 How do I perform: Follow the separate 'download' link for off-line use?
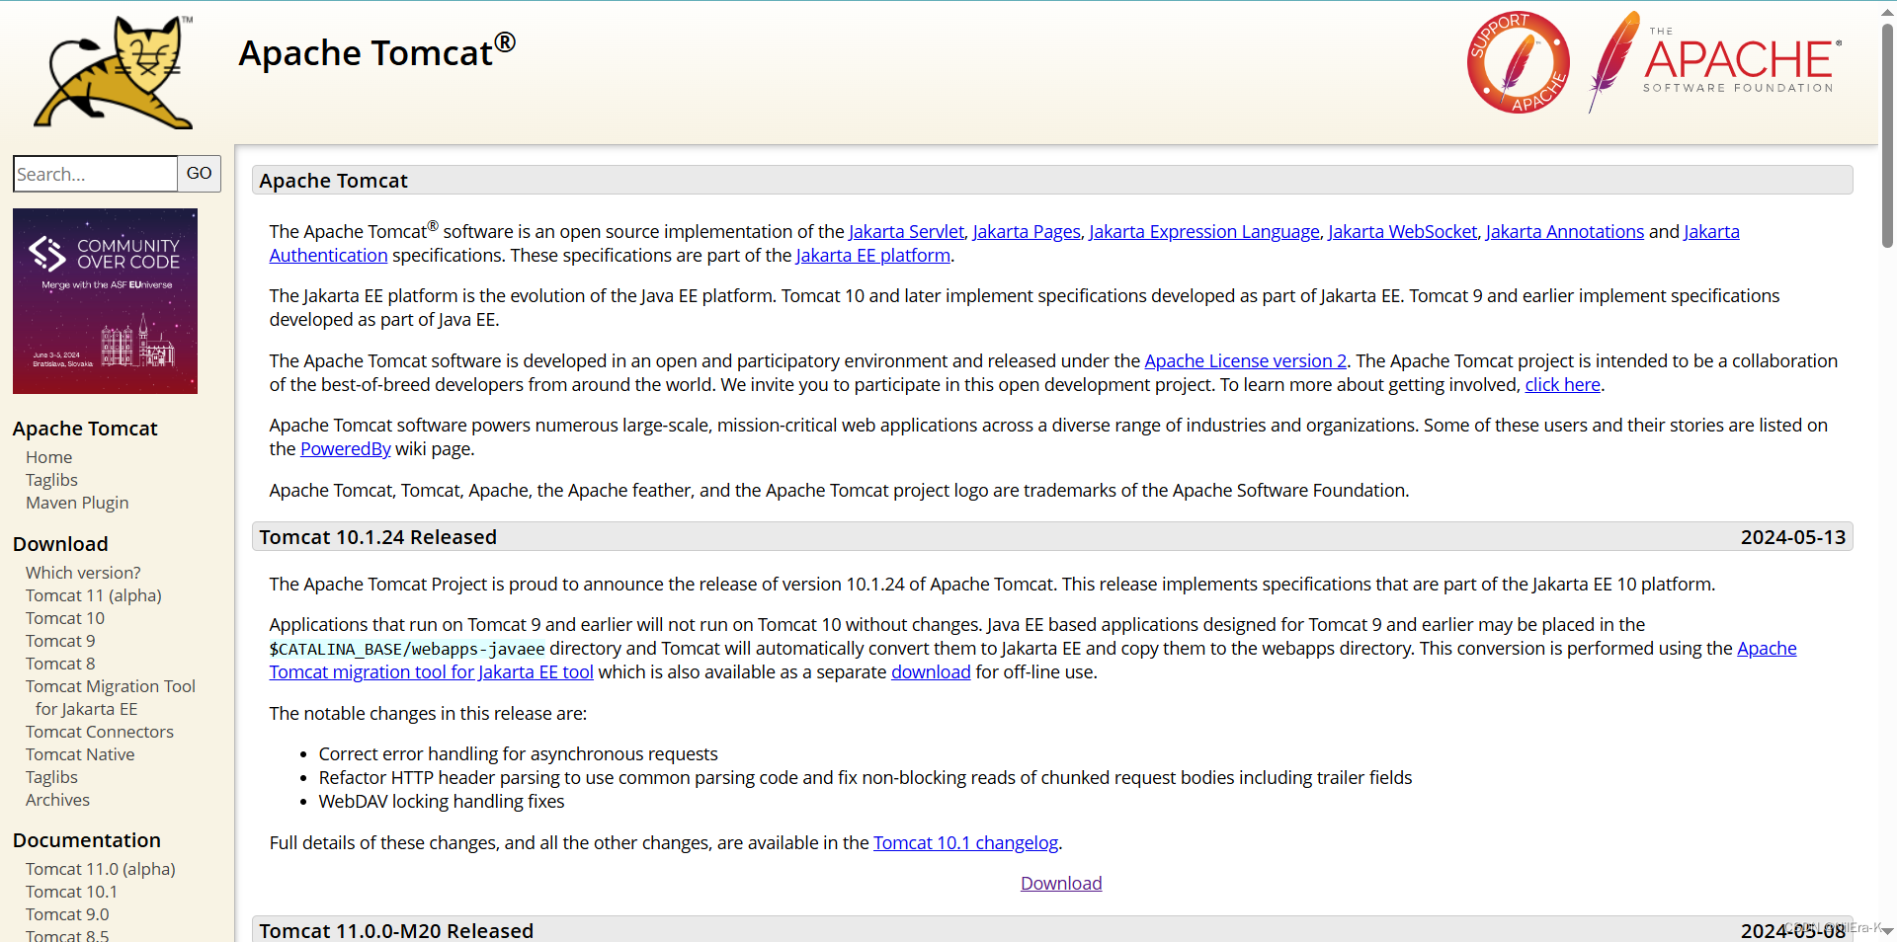point(931,672)
